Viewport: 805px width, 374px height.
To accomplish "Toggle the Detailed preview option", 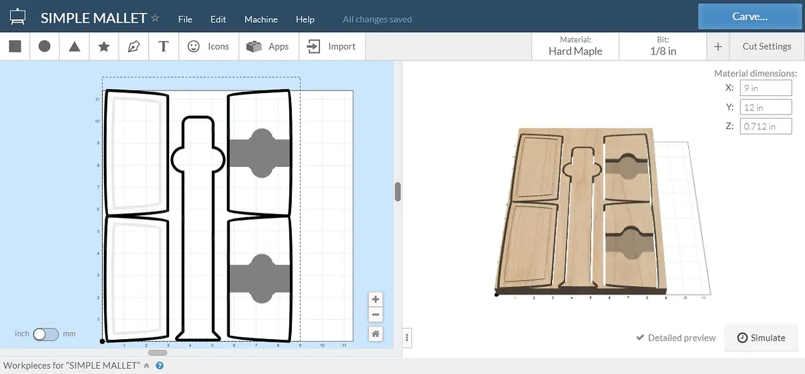I will click(676, 338).
